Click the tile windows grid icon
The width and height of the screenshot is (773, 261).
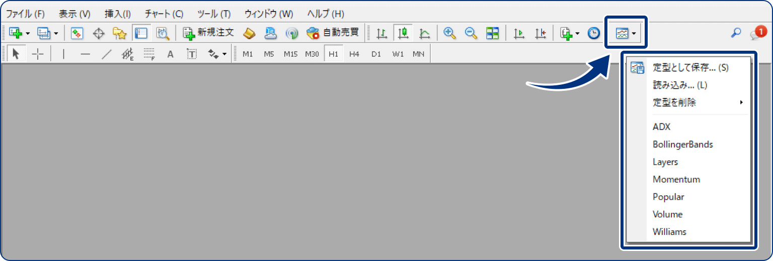[x=492, y=33]
